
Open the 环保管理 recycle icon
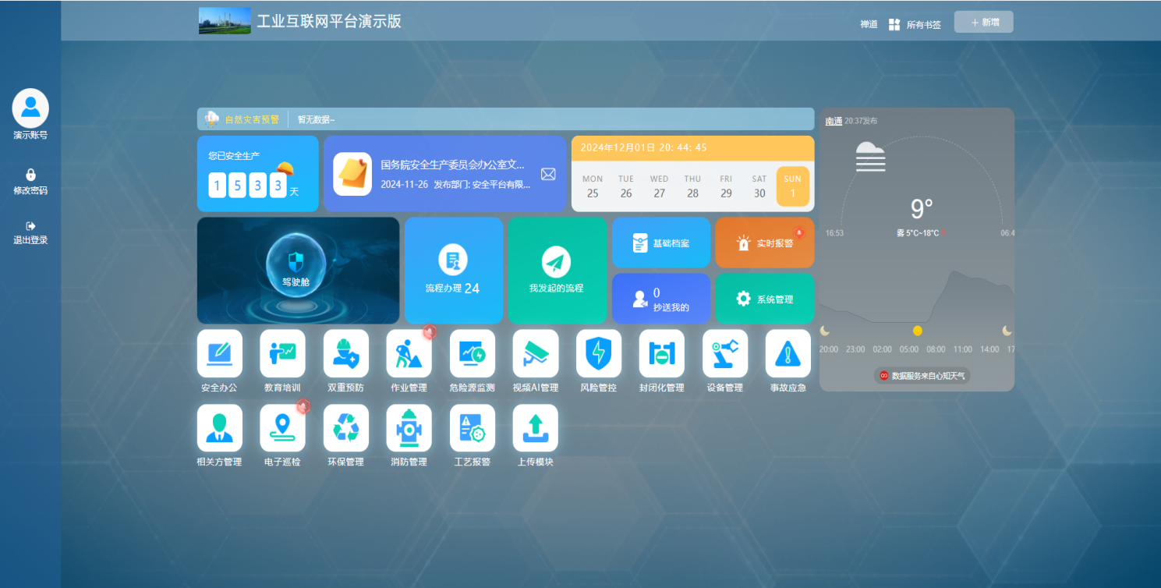[x=345, y=428]
